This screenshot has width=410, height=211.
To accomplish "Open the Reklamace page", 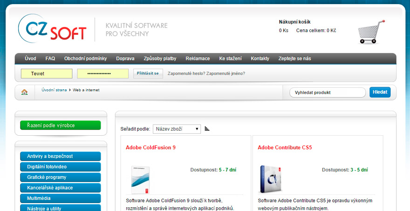I will click(x=198, y=59).
